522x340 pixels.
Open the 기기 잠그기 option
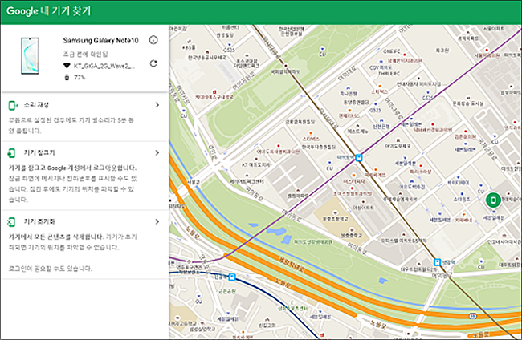pos(84,176)
